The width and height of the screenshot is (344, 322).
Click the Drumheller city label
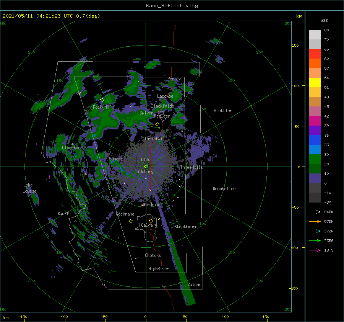224,189
